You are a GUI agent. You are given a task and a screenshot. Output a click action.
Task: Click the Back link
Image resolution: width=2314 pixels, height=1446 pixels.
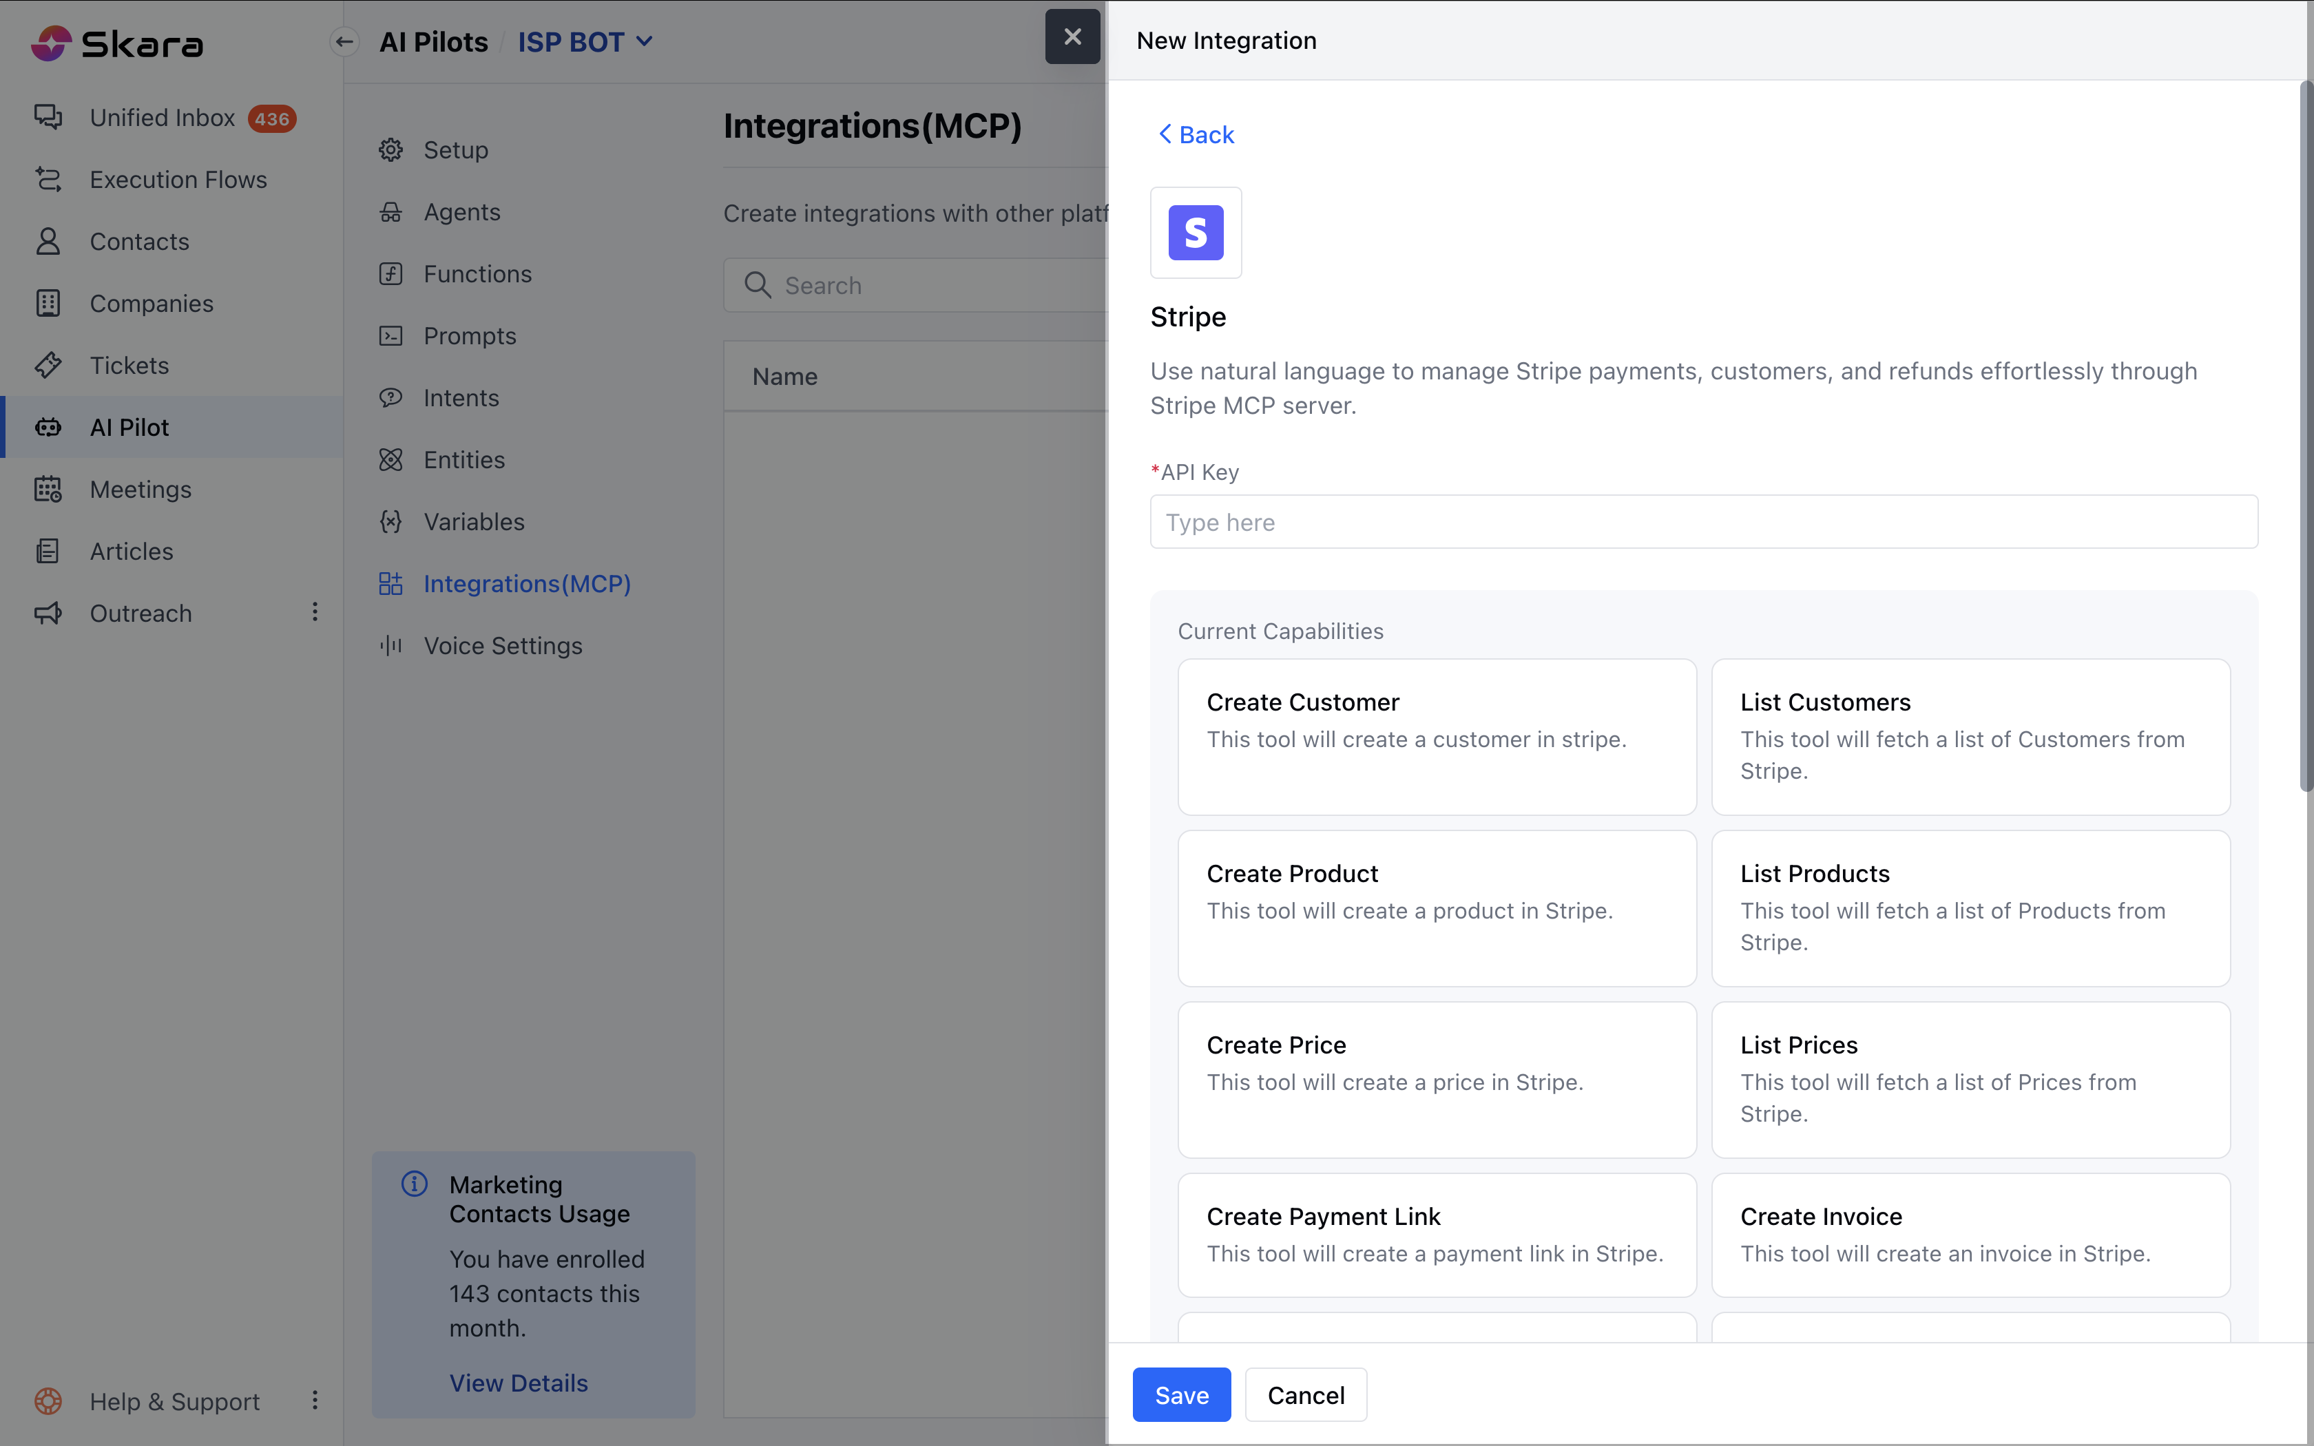pos(1196,135)
